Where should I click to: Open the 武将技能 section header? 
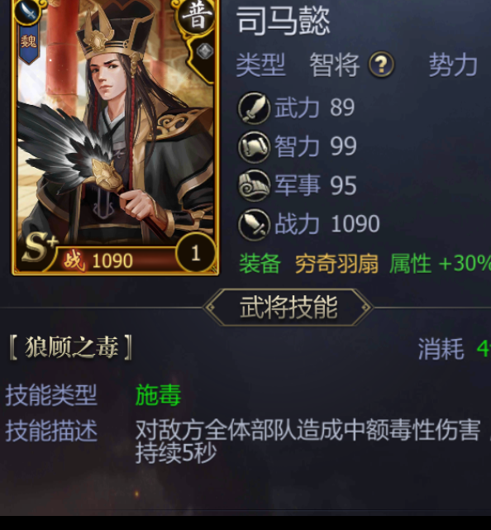coord(288,308)
